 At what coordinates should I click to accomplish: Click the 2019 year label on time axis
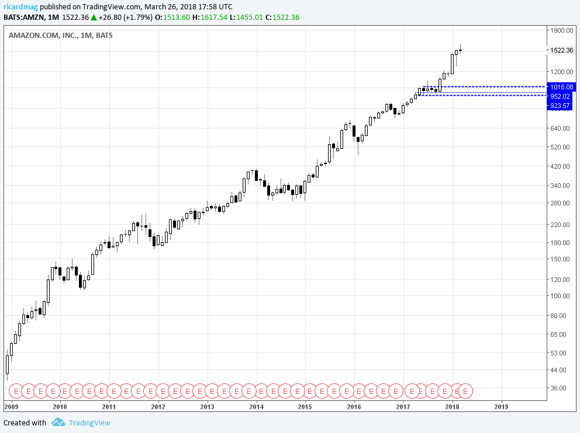click(501, 407)
